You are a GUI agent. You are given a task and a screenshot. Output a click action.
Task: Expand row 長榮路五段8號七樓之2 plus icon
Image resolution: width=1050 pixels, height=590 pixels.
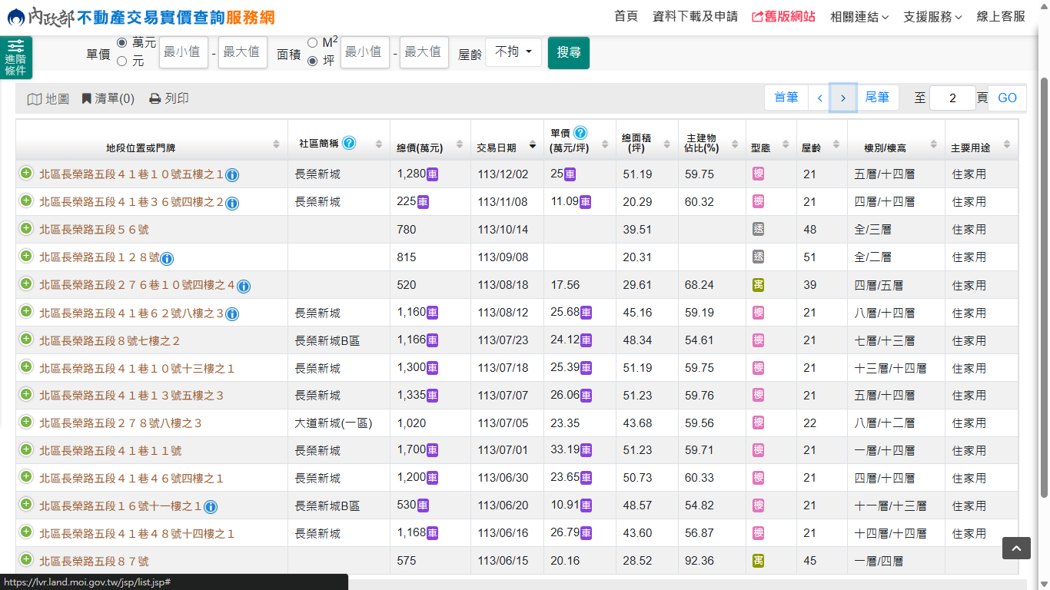click(26, 340)
